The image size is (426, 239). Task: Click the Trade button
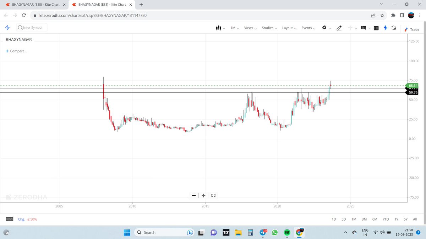click(x=412, y=29)
